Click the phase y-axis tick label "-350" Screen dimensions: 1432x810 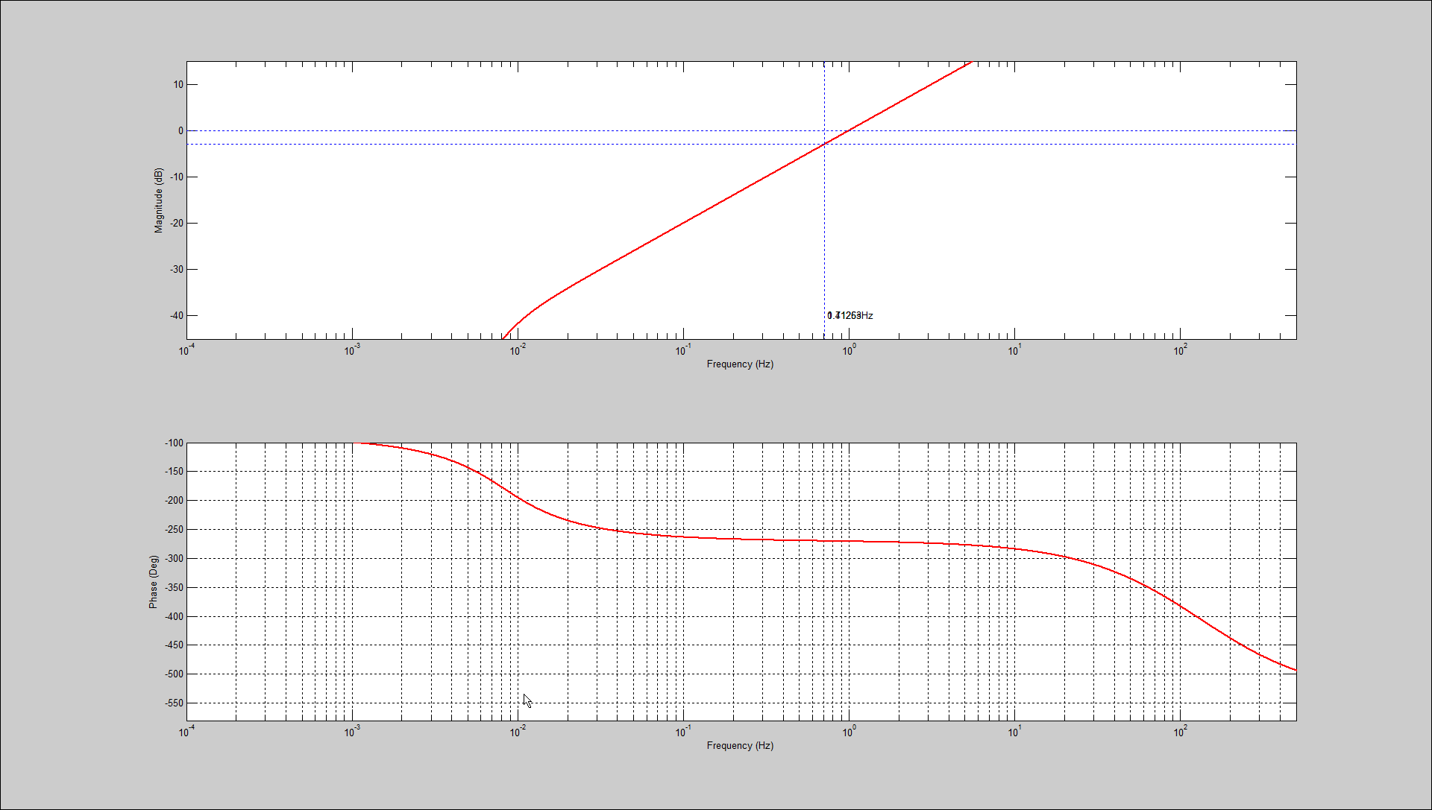174,588
